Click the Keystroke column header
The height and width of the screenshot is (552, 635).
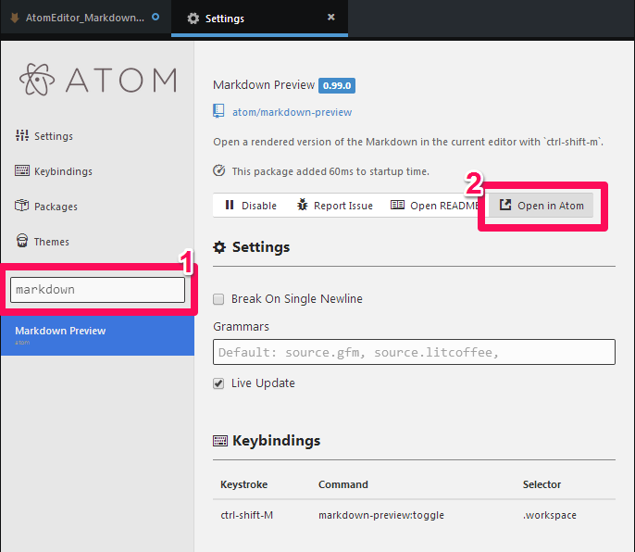[x=243, y=484]
